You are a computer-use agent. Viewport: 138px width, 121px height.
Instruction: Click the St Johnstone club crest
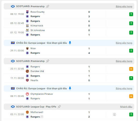(x=27, y=30)
